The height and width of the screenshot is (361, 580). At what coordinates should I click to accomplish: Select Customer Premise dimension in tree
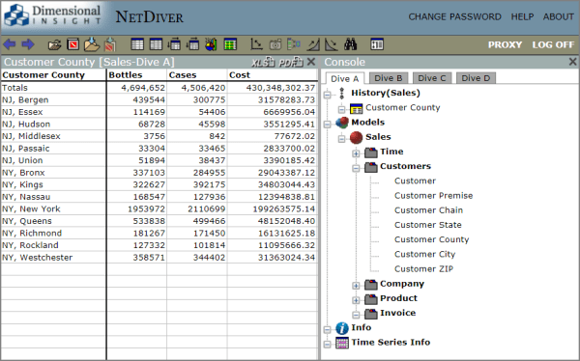[433, 196]
